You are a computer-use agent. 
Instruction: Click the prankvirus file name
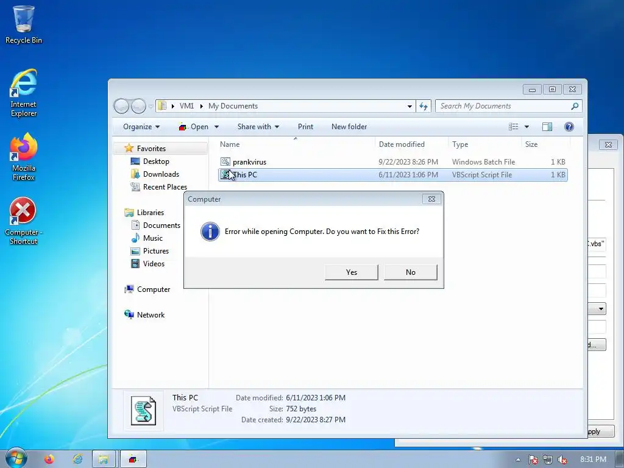(249, 162)
